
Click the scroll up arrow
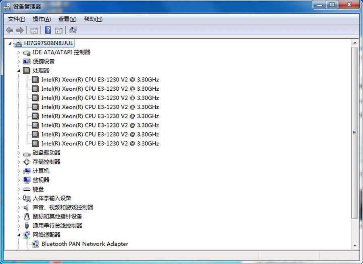(355, 43)
